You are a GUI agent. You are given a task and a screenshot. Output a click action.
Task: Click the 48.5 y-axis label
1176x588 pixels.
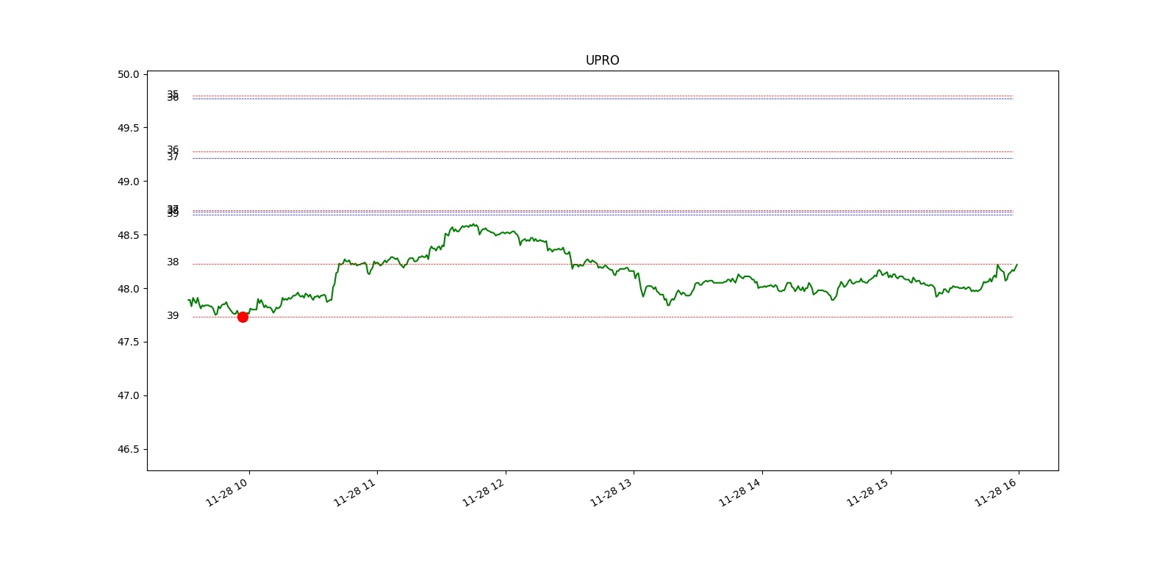point(128,235)
